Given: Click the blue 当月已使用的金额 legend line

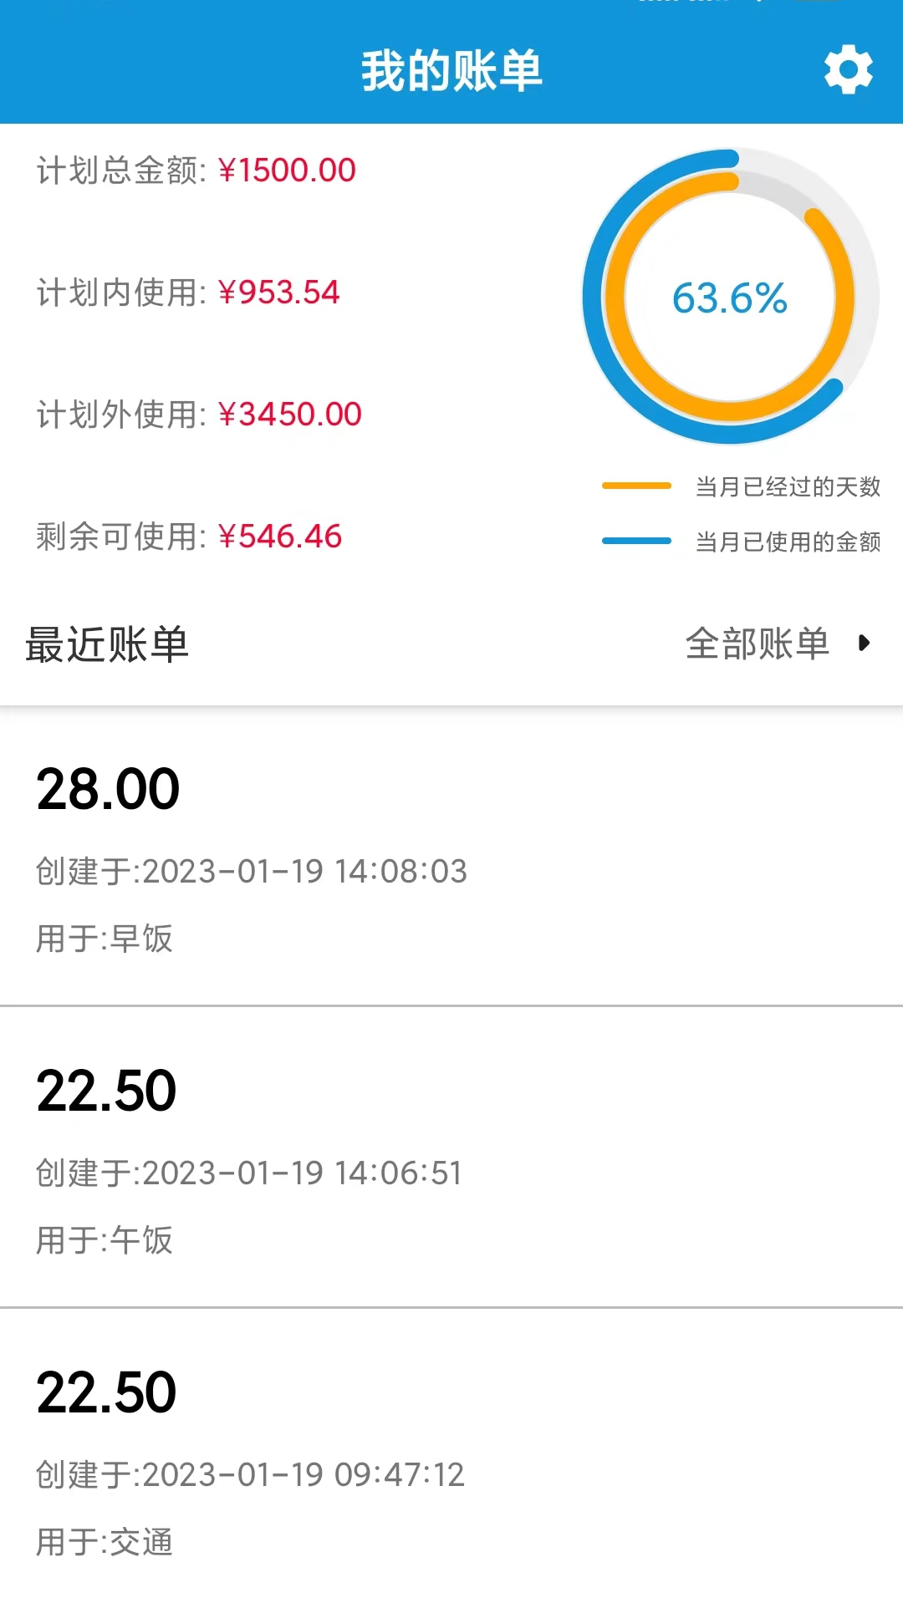Looking at the screenshot, I should coord(636,541).
